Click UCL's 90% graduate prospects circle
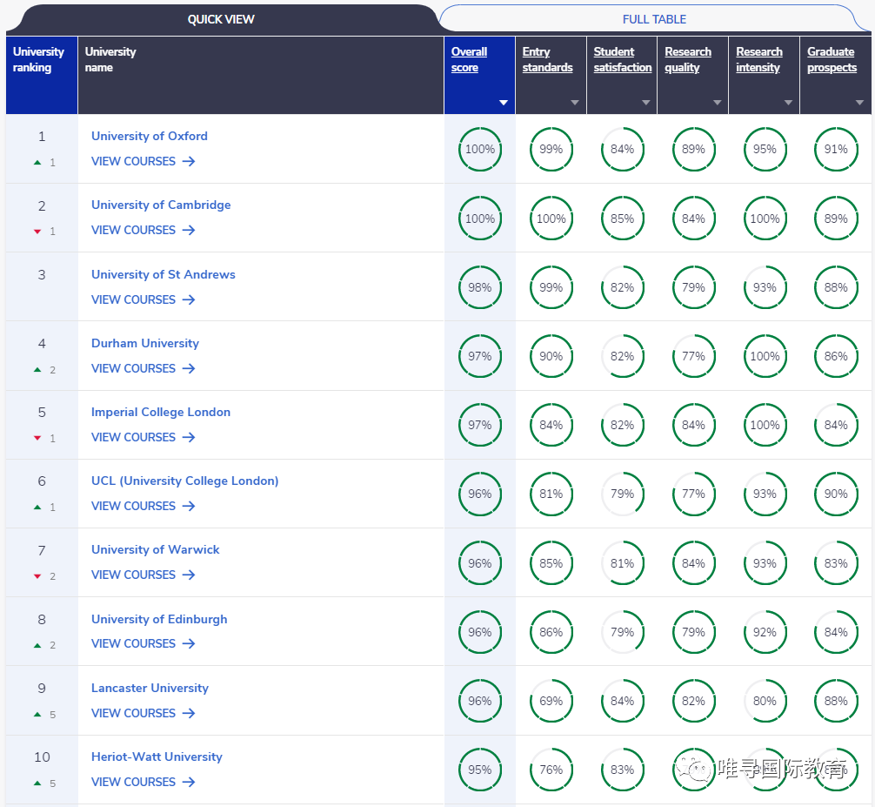 836,494
